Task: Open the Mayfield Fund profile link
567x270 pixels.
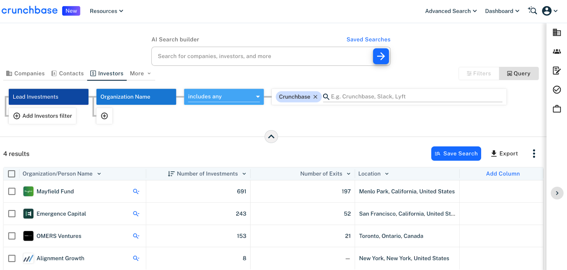Action: 55,191
